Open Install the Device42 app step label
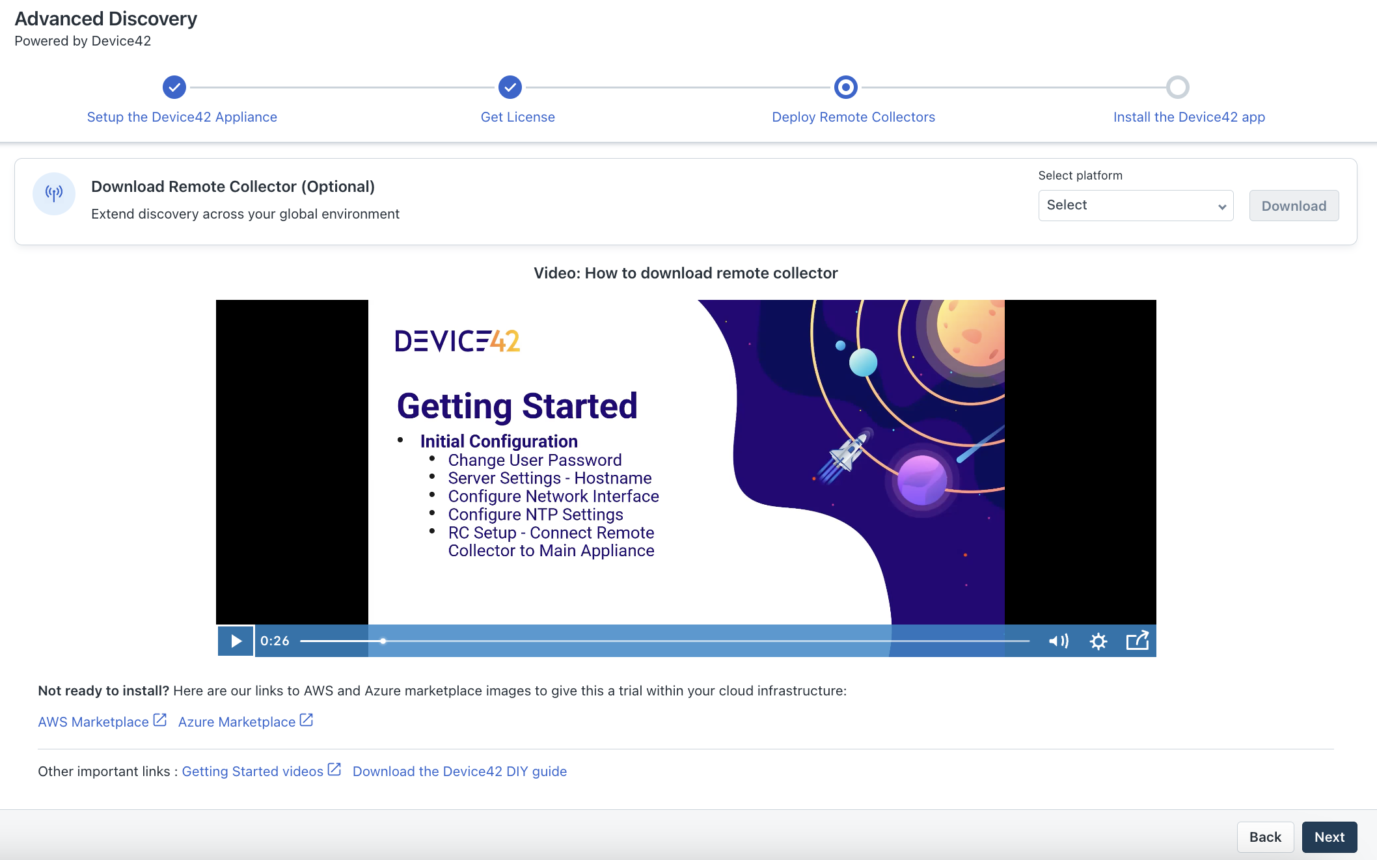The height and width of the screenshot is (860, 1377). 1189,117
